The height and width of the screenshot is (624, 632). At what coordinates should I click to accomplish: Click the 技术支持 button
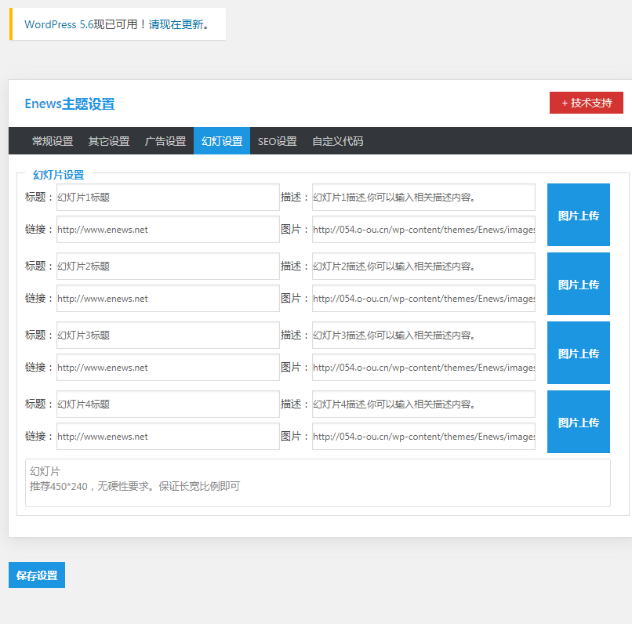coord(587,103)
